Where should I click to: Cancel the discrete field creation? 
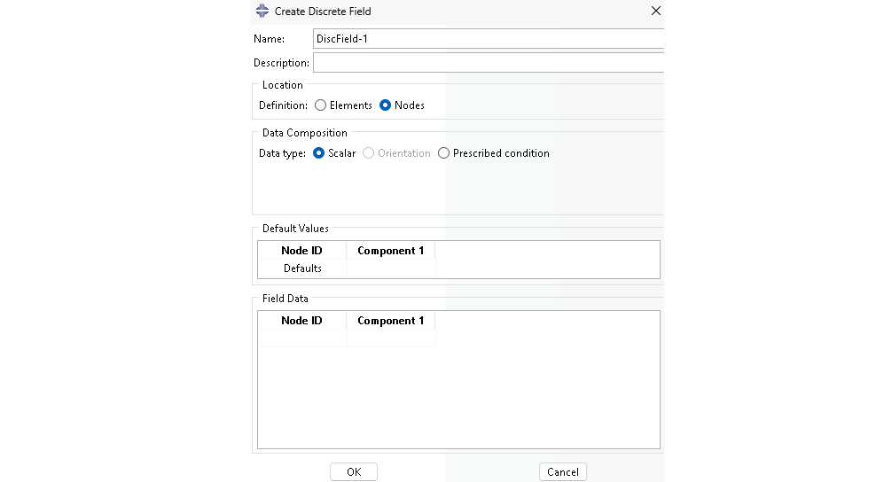(x=562, y=472)
